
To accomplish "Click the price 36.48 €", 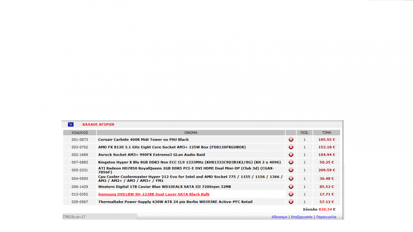I will tap(327, 178).
